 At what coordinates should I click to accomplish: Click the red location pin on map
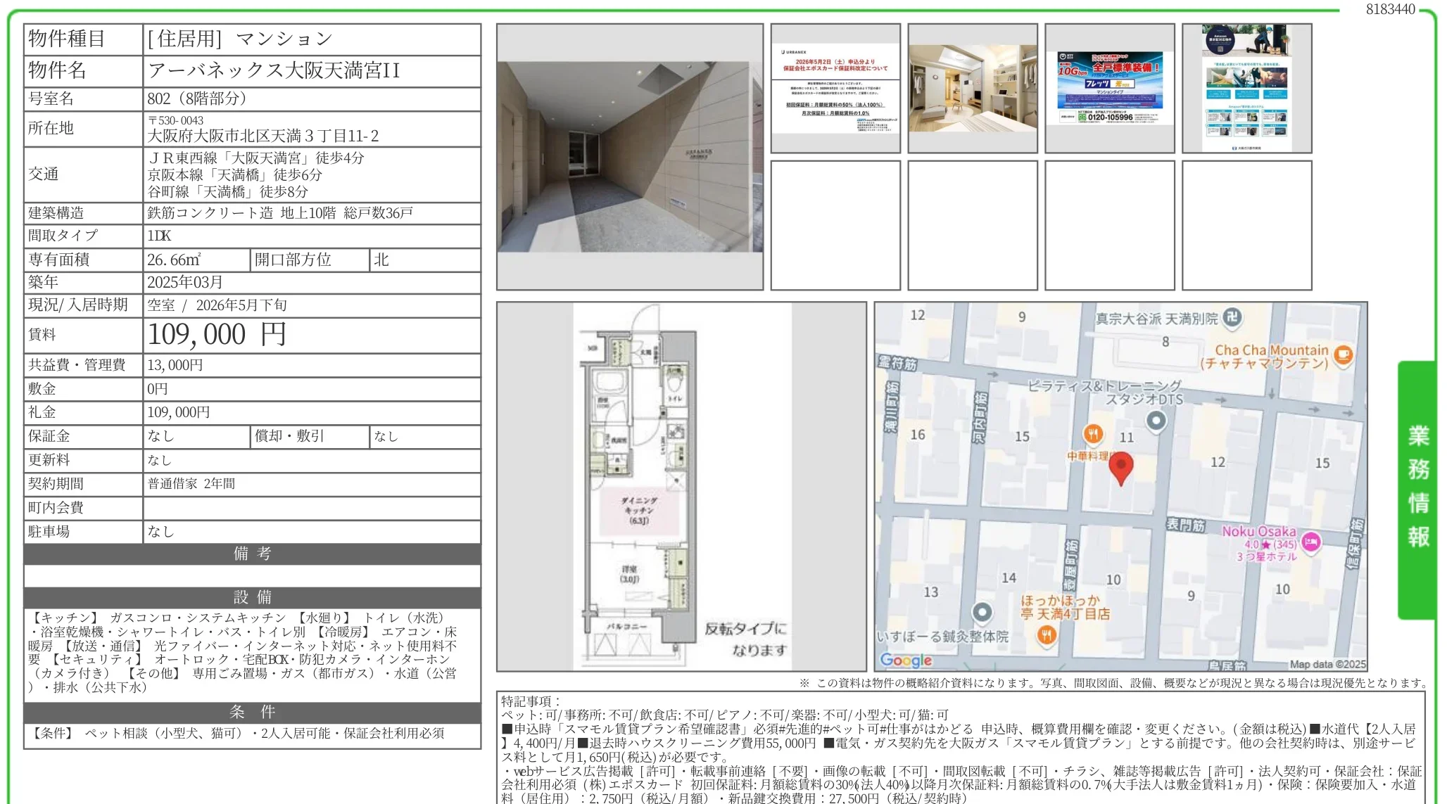(1120, 466)
